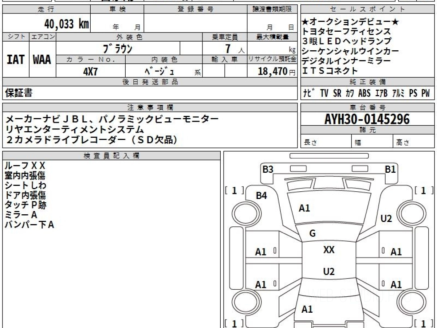Select the SR equipment code
Viewport: 437px width, 328px height.
(337, 93)
